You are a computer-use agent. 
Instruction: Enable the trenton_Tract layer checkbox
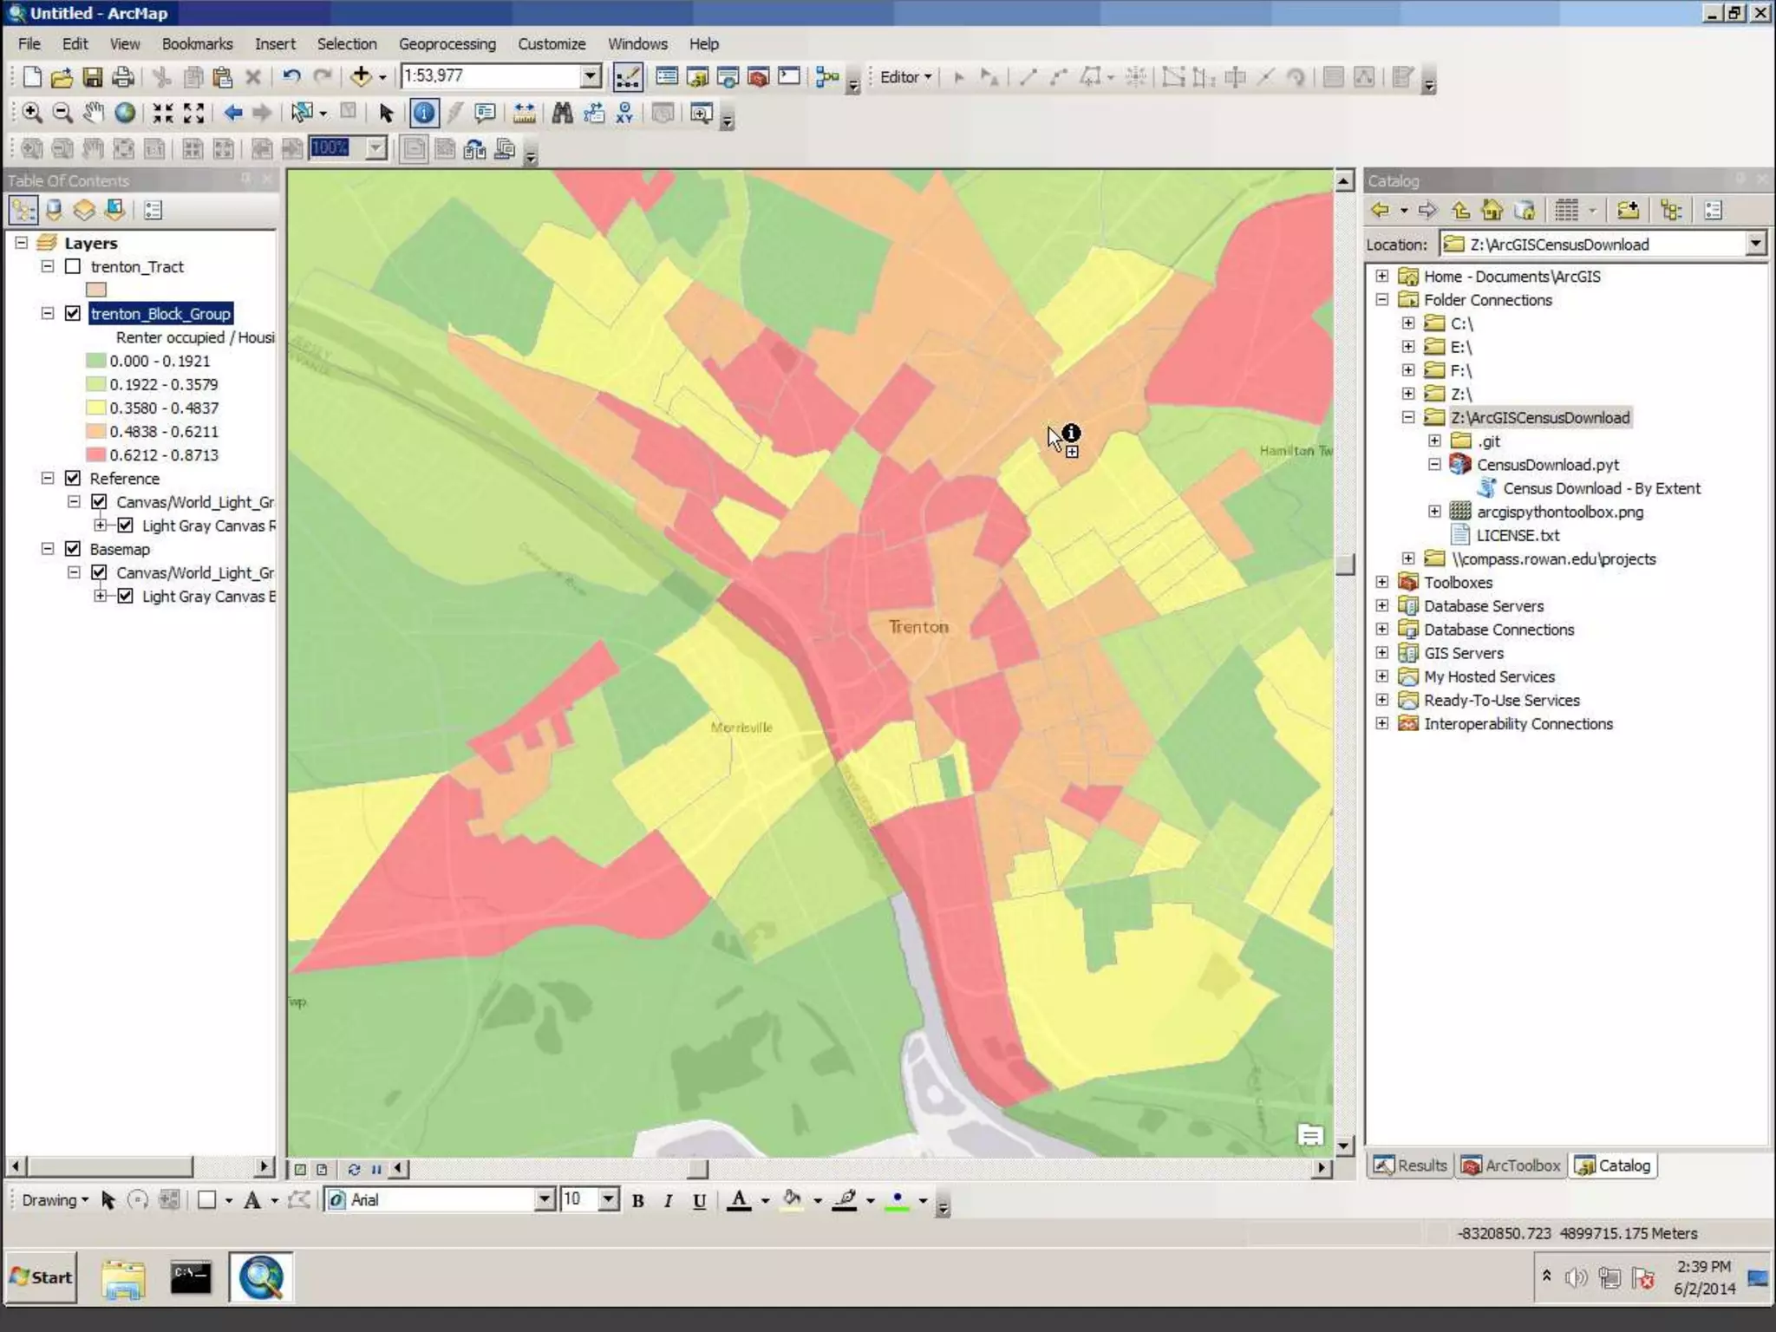73,267
